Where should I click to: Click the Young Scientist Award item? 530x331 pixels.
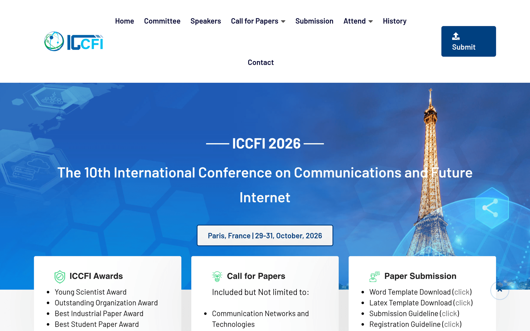click(x=91, y=292)
